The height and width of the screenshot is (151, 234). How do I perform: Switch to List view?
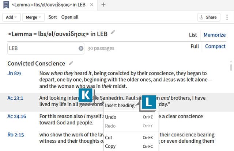193,35
